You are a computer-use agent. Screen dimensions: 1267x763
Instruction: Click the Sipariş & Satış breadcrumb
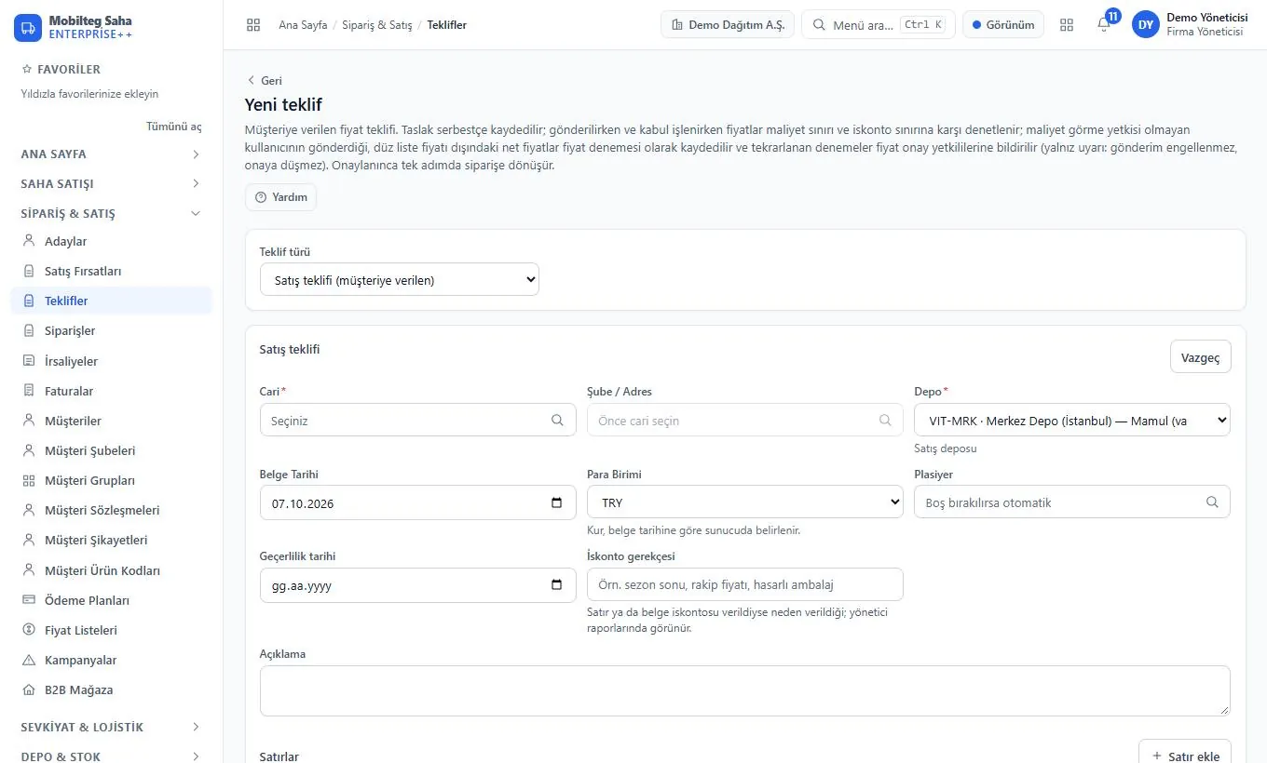[x=377, y=25]
